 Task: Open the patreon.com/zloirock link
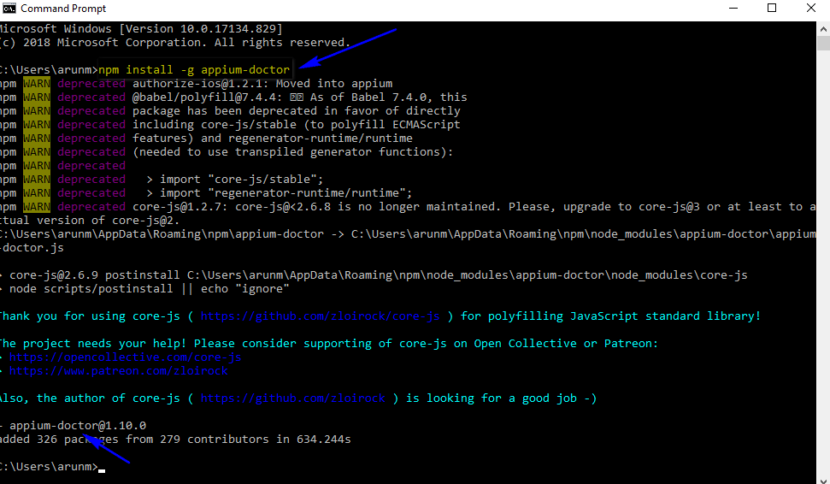pos(118,370)
